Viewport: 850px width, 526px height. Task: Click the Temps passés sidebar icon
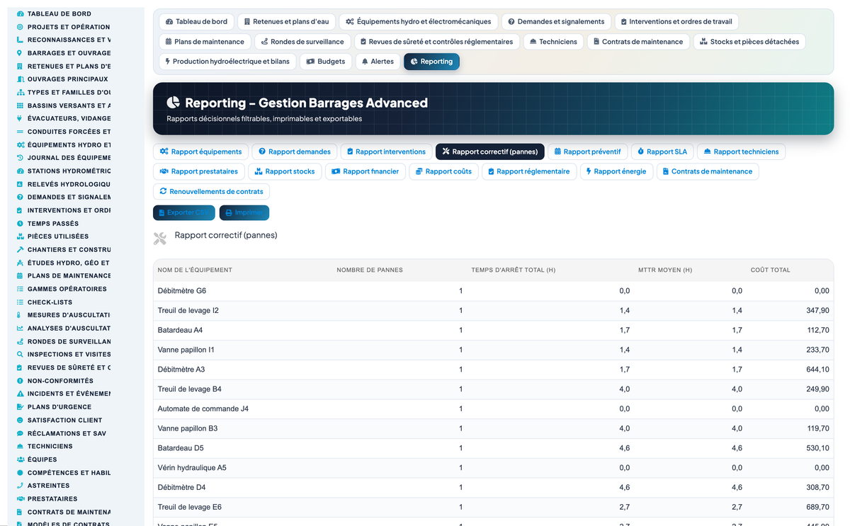[x=20, y=224]
